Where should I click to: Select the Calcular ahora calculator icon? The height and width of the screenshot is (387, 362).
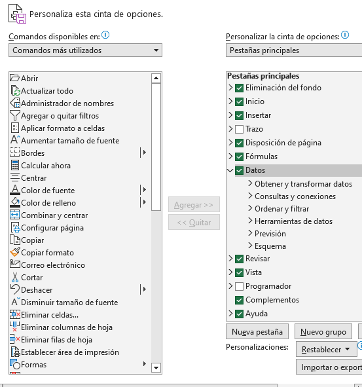click(x=15, y=165)
